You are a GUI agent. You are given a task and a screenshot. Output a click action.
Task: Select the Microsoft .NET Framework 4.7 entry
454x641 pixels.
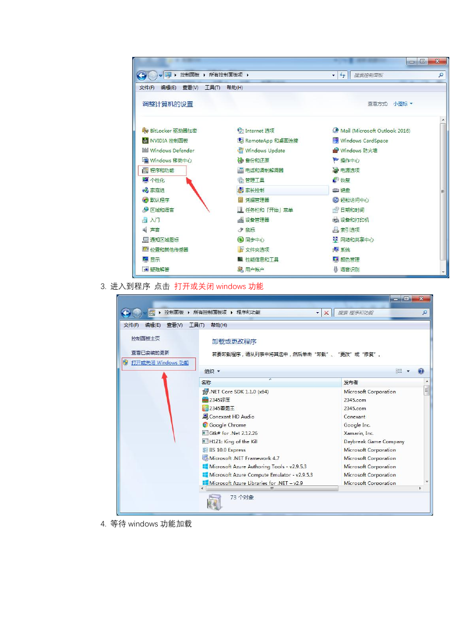(x=312, y=458)
